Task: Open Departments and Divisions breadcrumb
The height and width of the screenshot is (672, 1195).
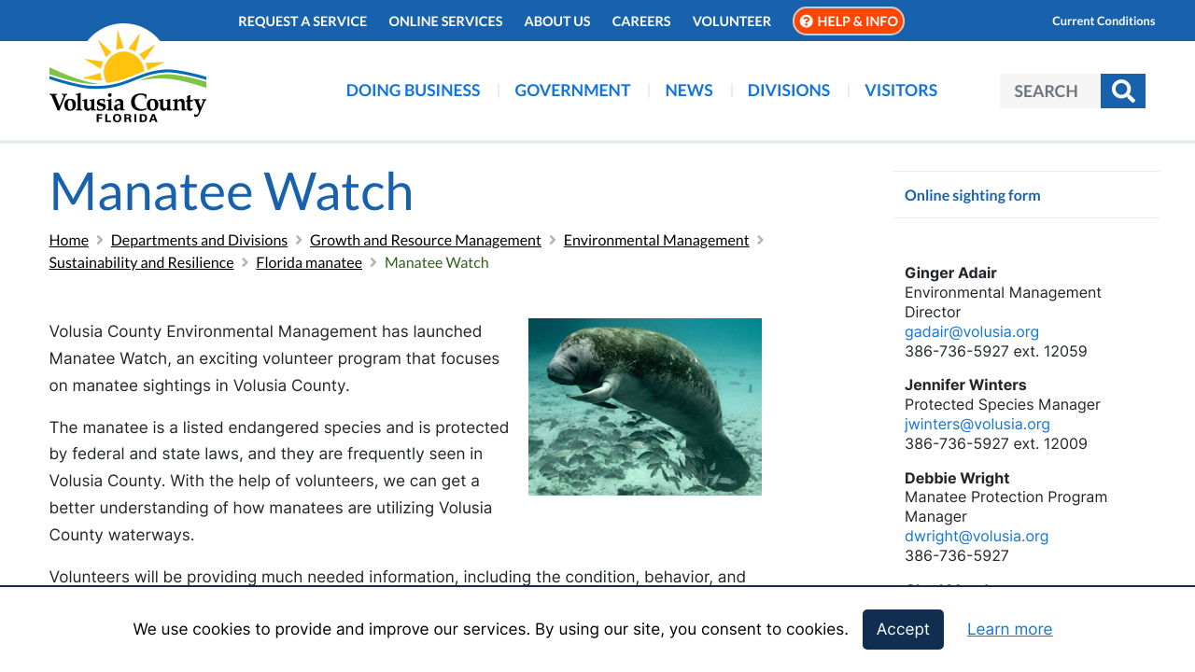Action: click(x=200, y=240)
